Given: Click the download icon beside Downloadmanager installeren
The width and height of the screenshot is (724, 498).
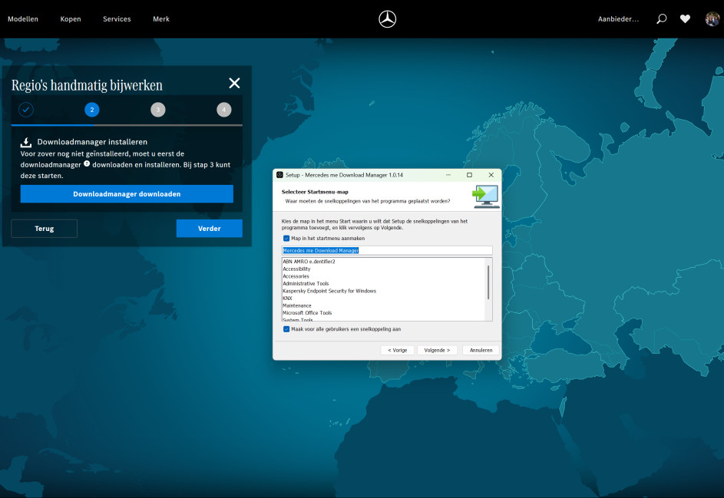Looking at the screenshot, I should pyautogui.click(x=26, y=142).
